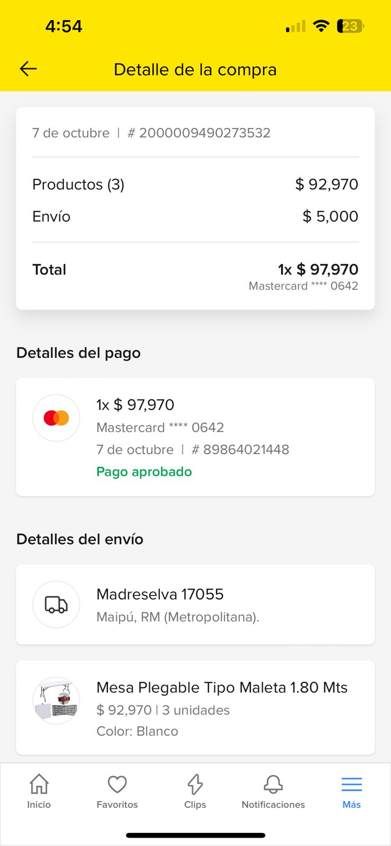The width and height of the screenshot is (391, 846).
Task: Tap the back arrow icon
Action: (x=28, y=69)
